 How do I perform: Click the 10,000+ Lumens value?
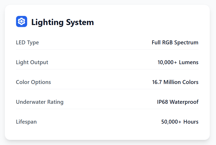tap(178, 62)
